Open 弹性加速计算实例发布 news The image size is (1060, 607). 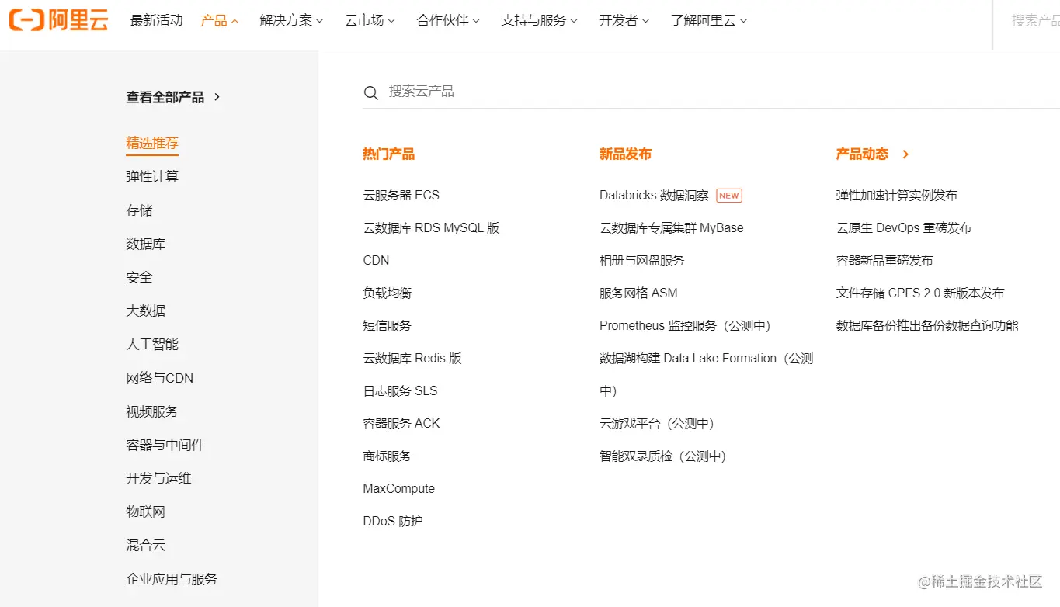897,196
